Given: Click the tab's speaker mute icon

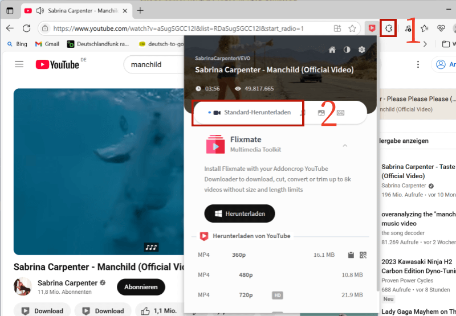Looking at the screenshot, I should tap(40, 11).
